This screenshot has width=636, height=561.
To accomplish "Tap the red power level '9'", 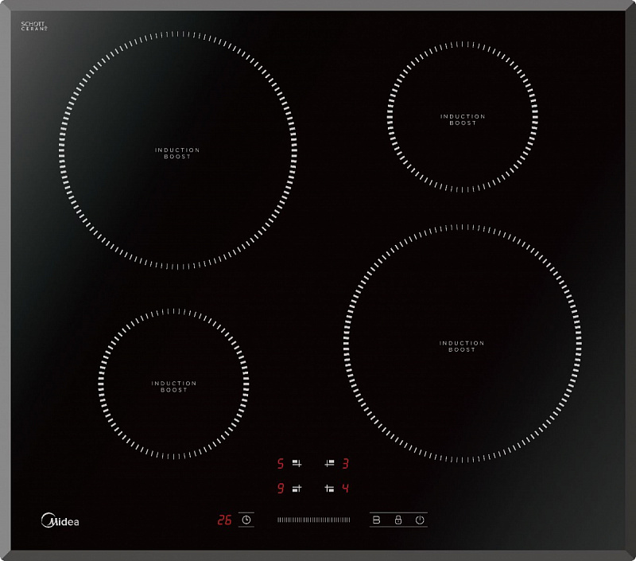I will [281, 489].
